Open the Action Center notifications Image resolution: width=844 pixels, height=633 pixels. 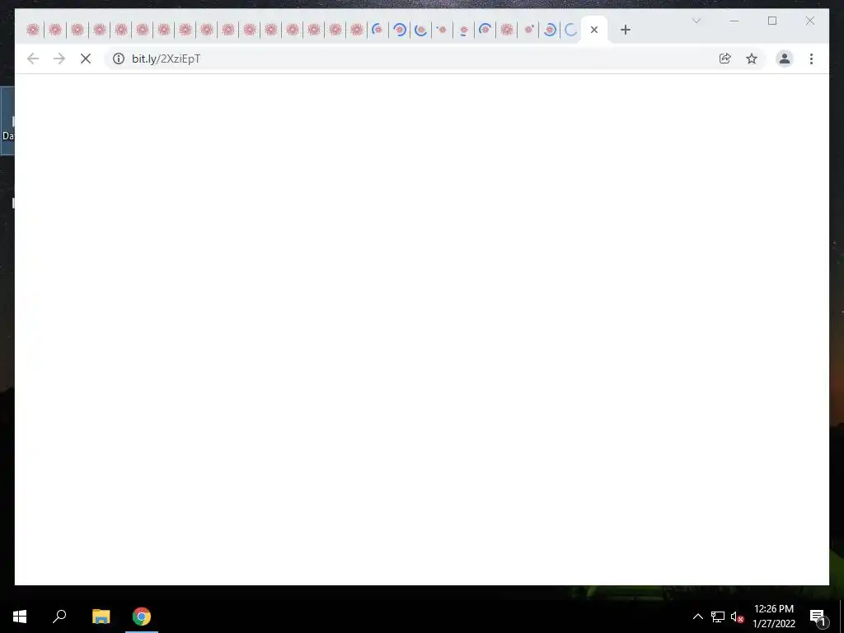pyautogui.click(x=818, y=617)
